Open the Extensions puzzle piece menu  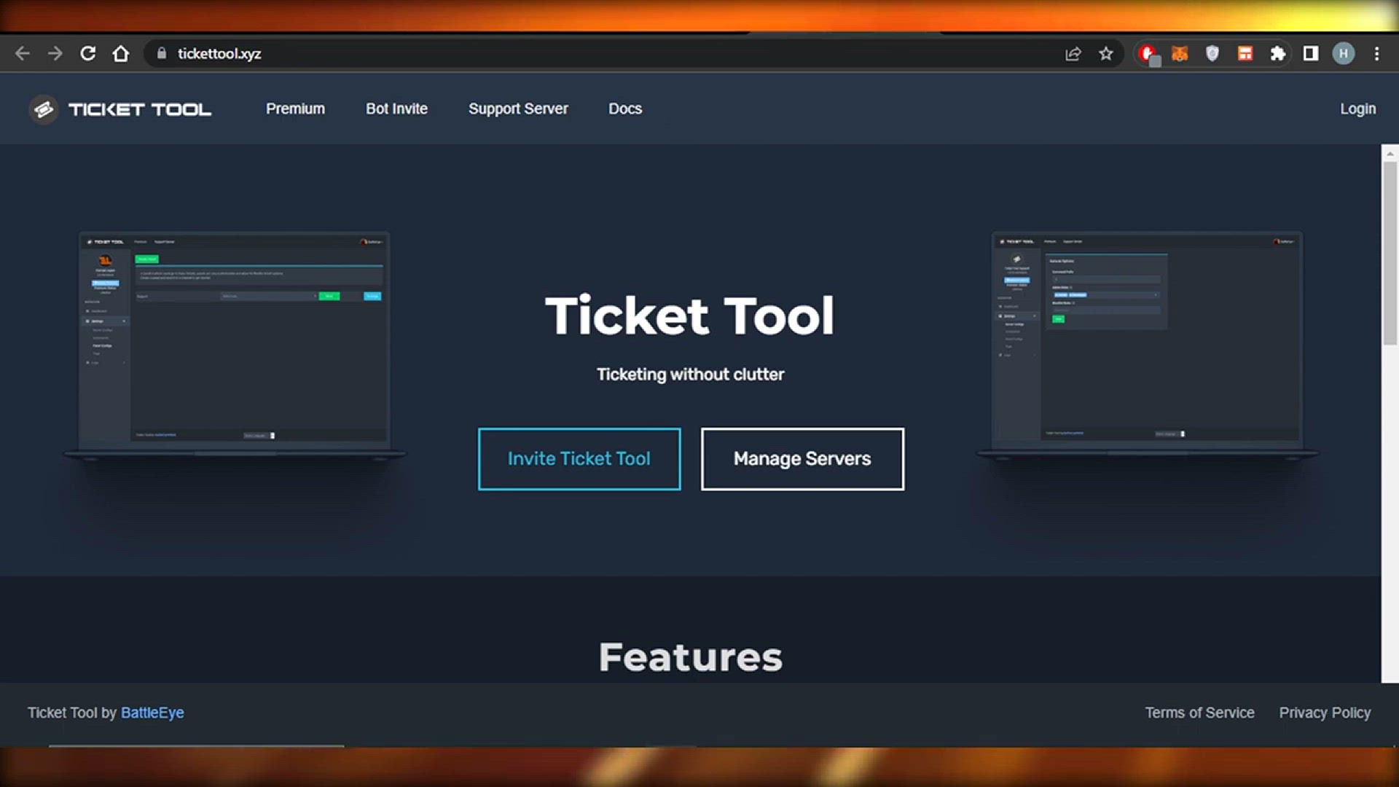point(1278,53)
